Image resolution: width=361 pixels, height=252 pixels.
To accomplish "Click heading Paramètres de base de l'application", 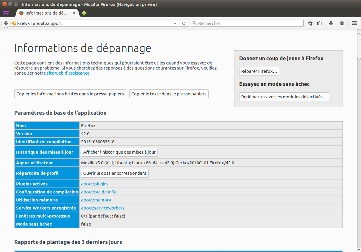I will click(x=60, y=113).
